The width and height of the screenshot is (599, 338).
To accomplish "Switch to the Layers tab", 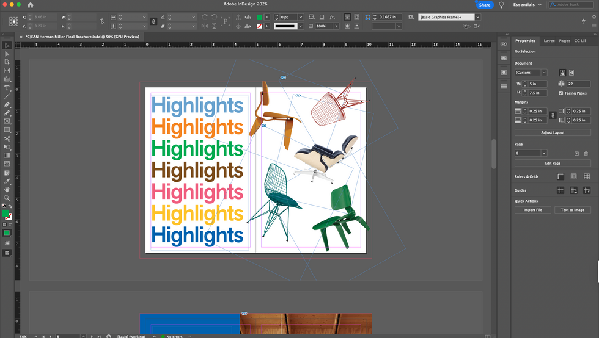I will pos(549,41).
